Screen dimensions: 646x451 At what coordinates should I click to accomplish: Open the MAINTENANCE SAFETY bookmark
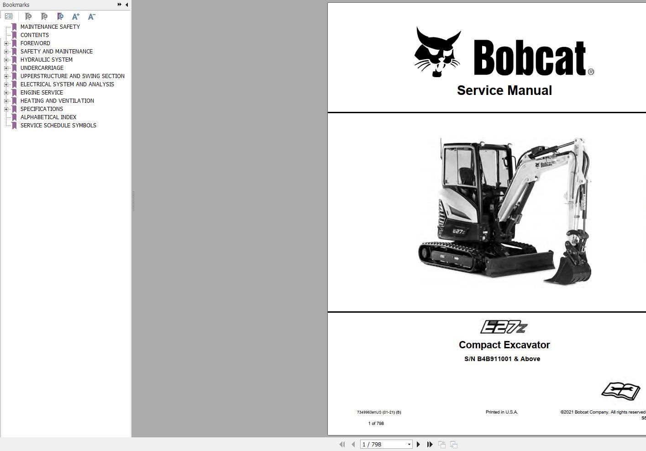click(x=50, y=27)
